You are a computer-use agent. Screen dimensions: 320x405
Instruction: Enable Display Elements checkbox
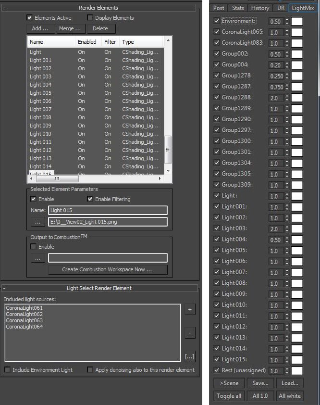[90, 18]
